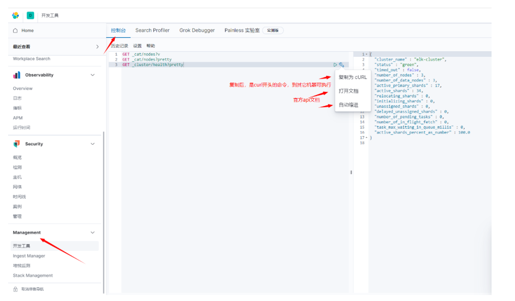The width and height of the screenshot is (515, 301).
Task: Collapse the Security section chevron
Action: [x=93, y=144]
